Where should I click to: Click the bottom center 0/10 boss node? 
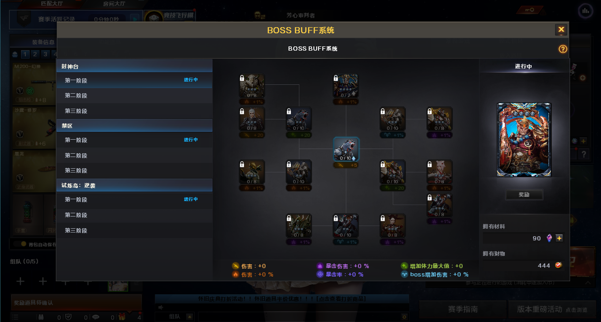click(346, 225)
